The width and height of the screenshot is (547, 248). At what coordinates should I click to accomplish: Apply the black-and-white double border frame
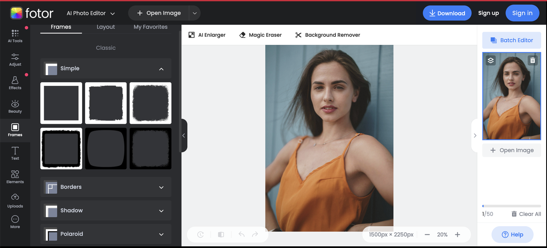tap(61, 149)
